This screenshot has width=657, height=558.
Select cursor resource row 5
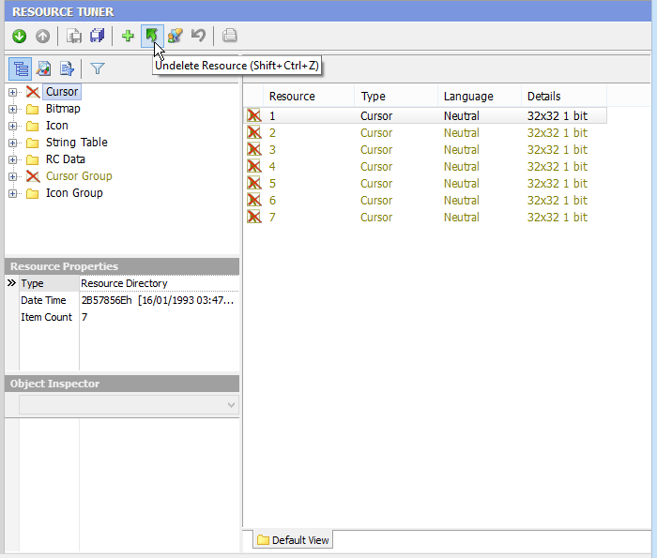click(425, 184)
